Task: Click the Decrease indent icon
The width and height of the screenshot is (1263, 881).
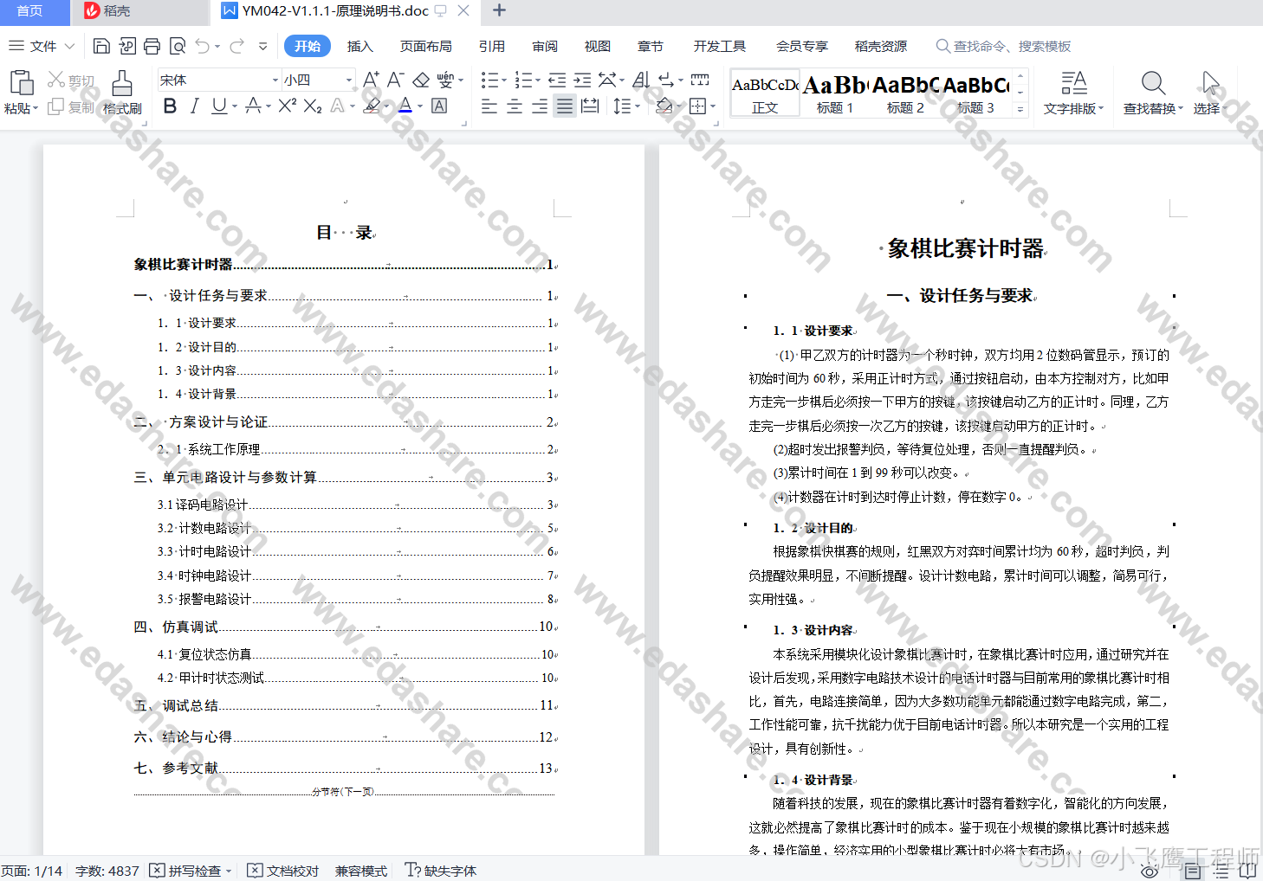Action: tap(557, 80)
